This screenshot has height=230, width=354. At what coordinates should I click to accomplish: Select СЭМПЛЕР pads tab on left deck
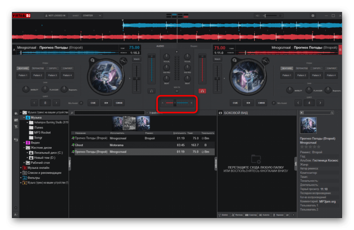[67, 68]
